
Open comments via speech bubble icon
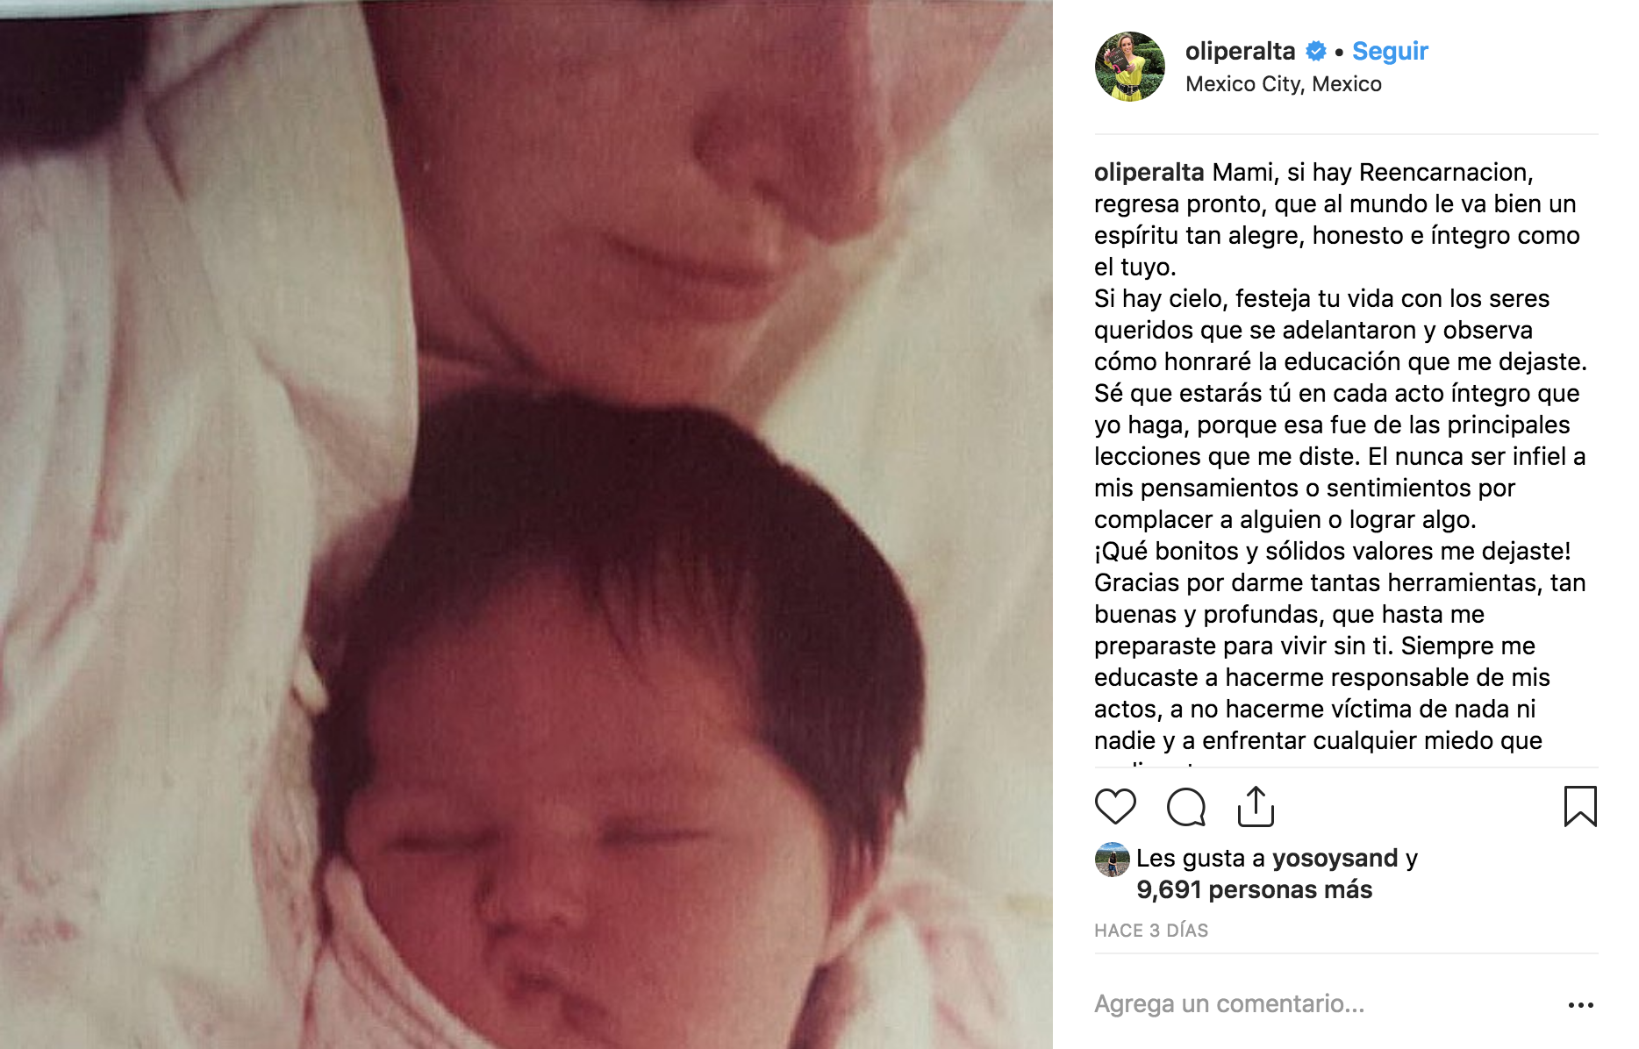tap(1185, 807)
